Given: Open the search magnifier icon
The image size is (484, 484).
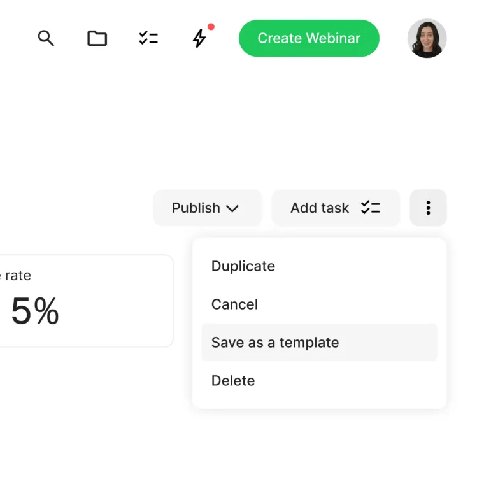Looking at the screenshot, I should (x=46, y=38).
